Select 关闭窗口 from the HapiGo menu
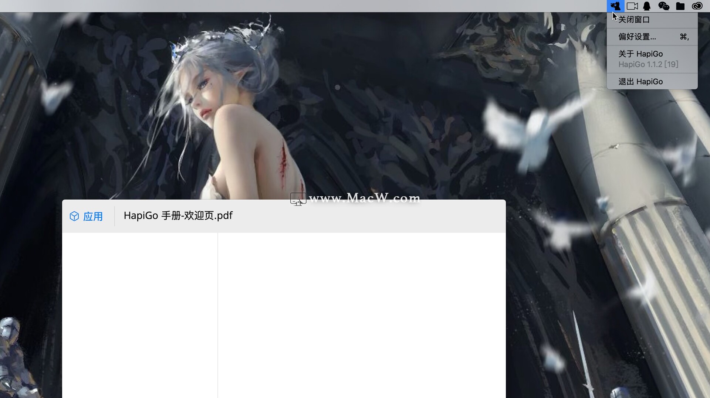 click(x=652, y=20)
